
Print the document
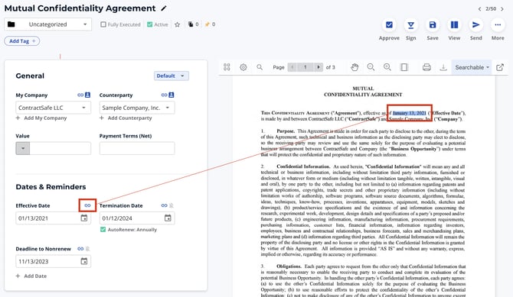(426, 67)
